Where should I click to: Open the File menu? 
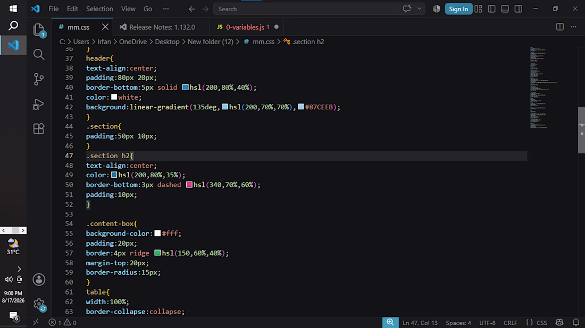54,9
